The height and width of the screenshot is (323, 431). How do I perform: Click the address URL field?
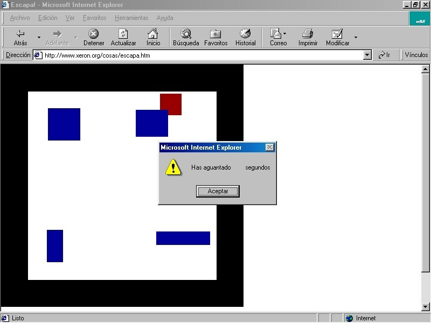tap(204, 55)
